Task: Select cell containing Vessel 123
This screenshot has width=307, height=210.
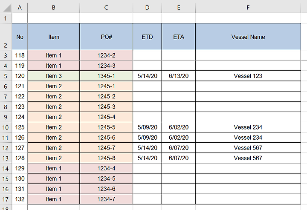Action: pos(248,76)
